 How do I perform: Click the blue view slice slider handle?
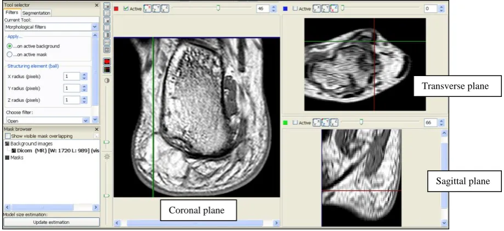click(x=343, y=8)
